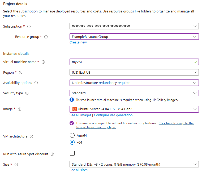
Task: Click Create new resource group link
Action: [78, 42]
